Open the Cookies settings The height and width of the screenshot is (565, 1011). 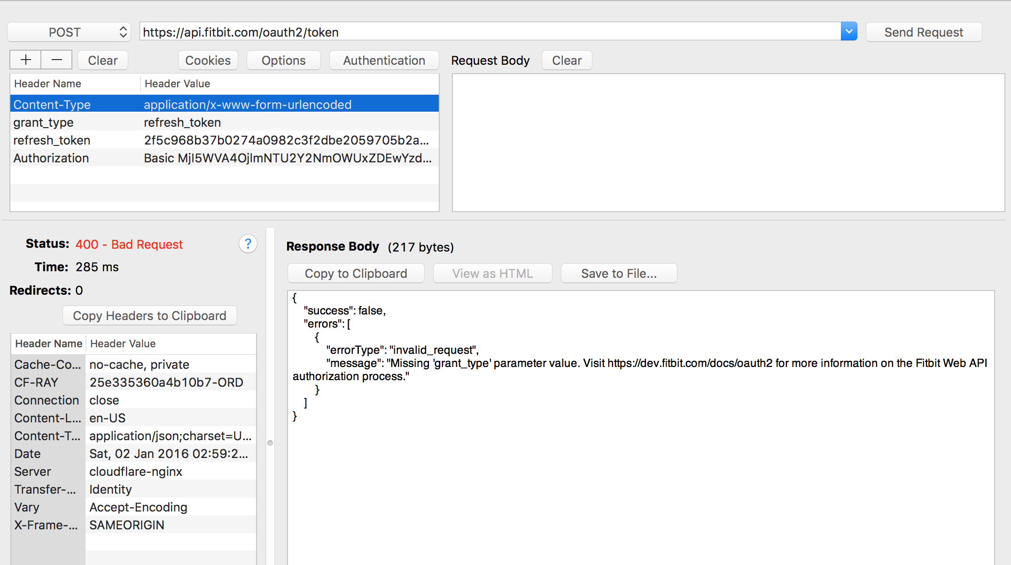tap(208, 61)
